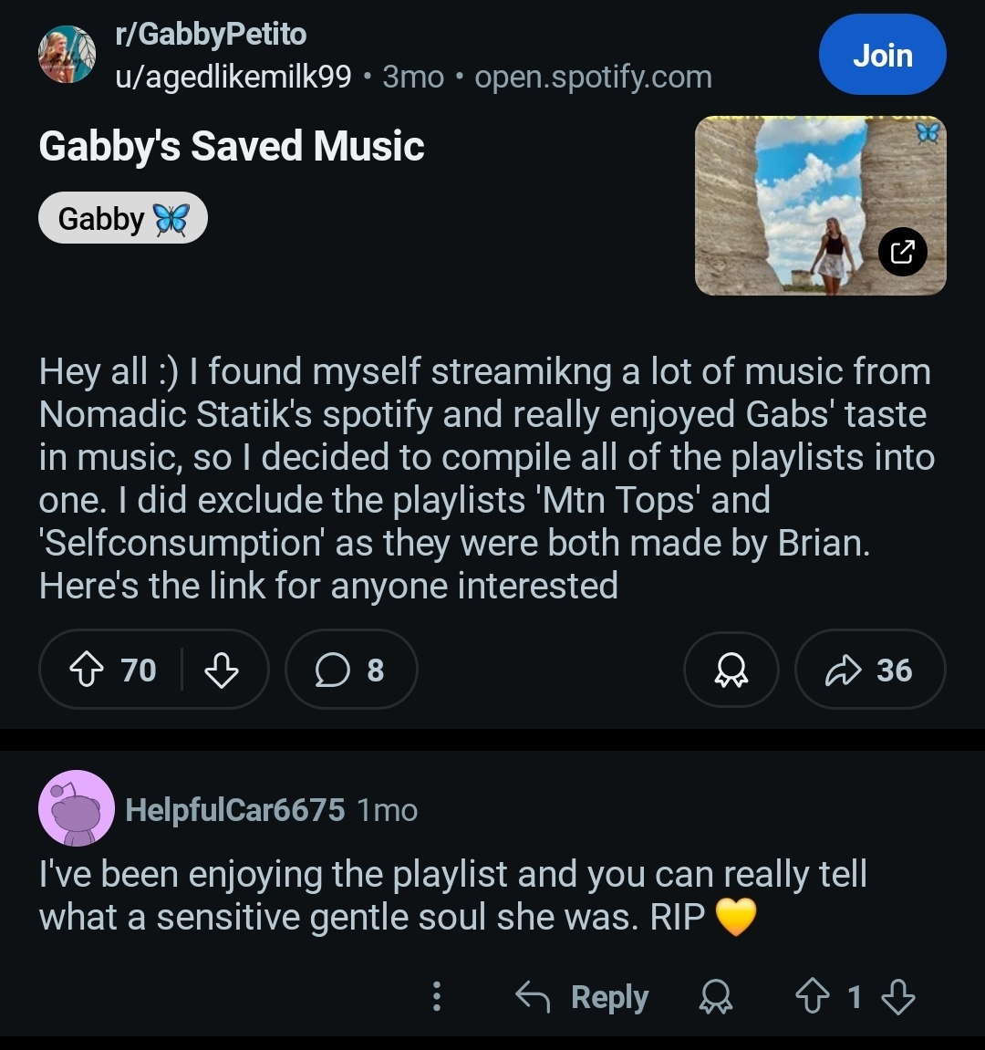
Task: Open the HelpfulCar6675 username link
Action: pos(235,809)
